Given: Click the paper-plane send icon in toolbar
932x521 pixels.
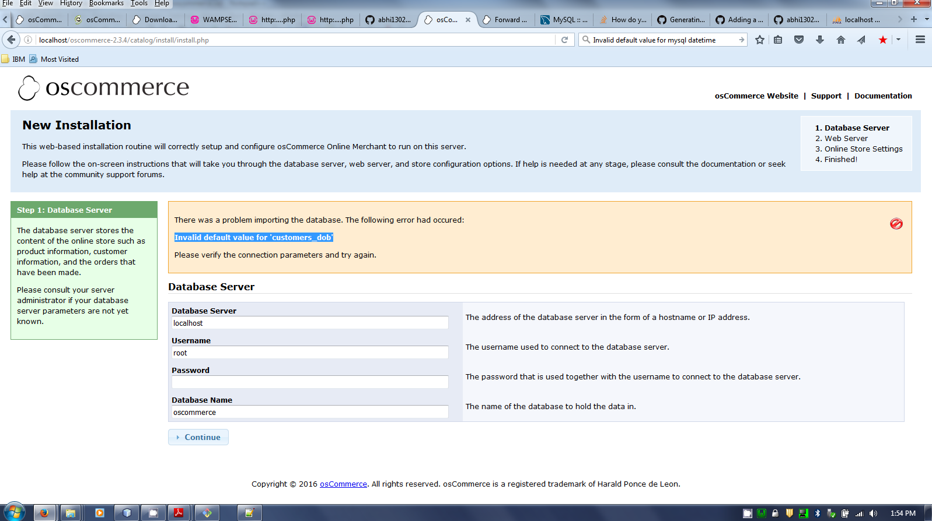Looking at the screenshot, I should 861,40.
